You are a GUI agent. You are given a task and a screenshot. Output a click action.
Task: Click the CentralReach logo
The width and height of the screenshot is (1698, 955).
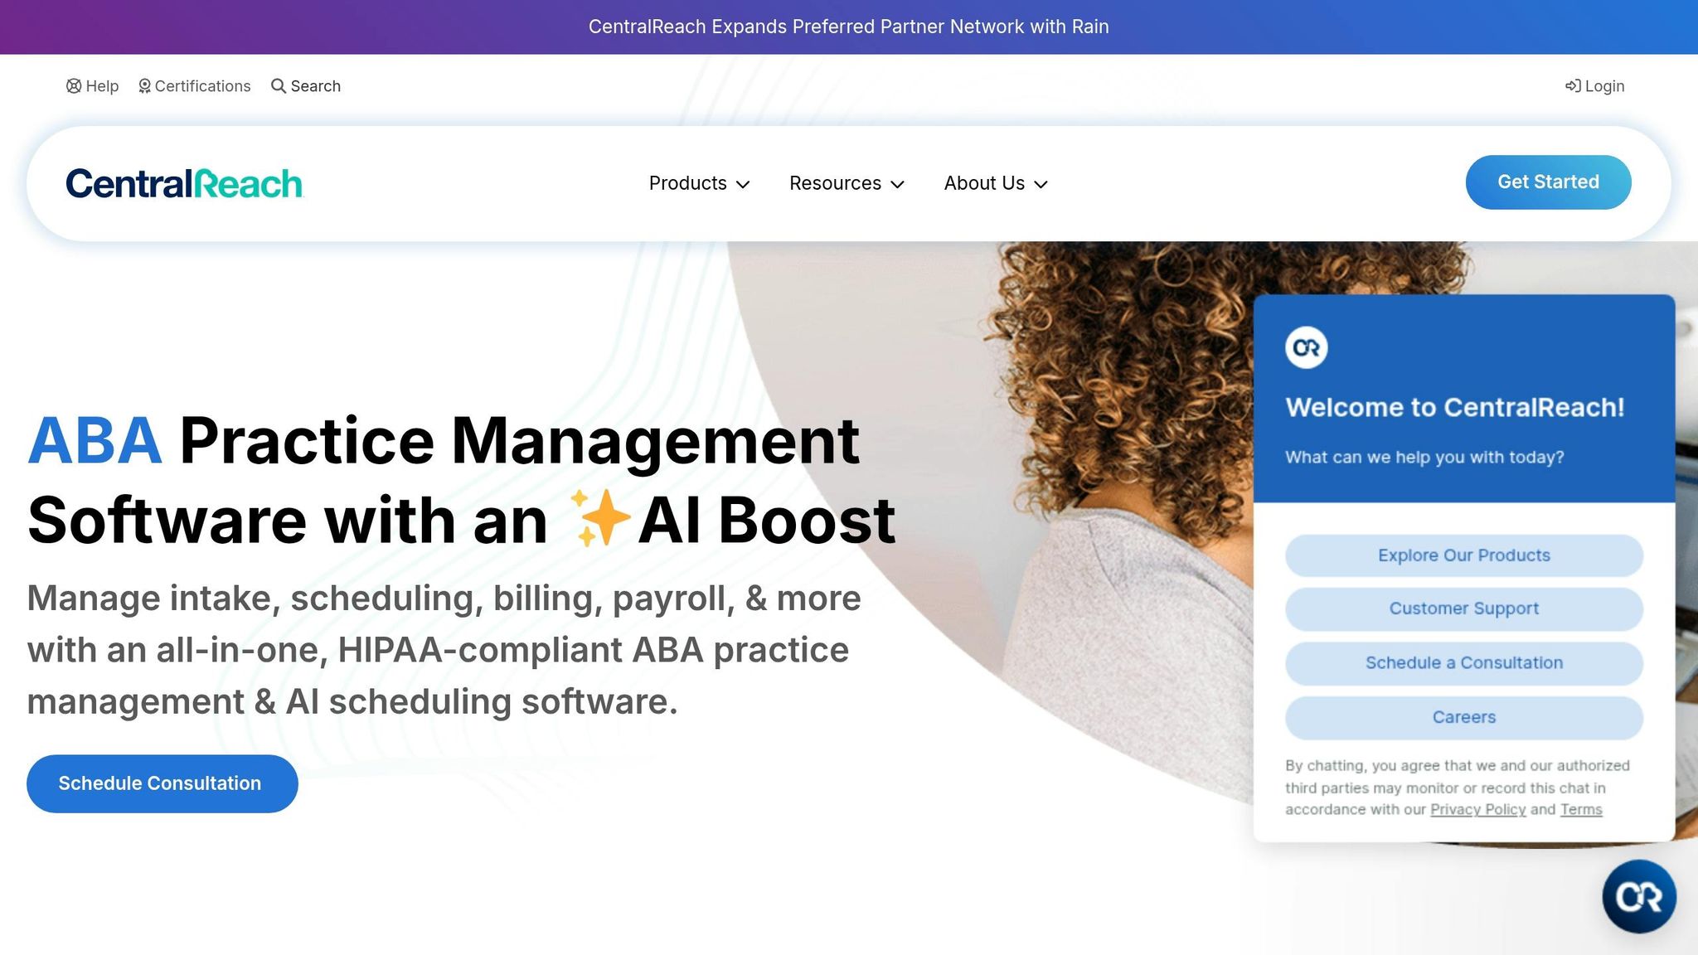pos(184,182)
